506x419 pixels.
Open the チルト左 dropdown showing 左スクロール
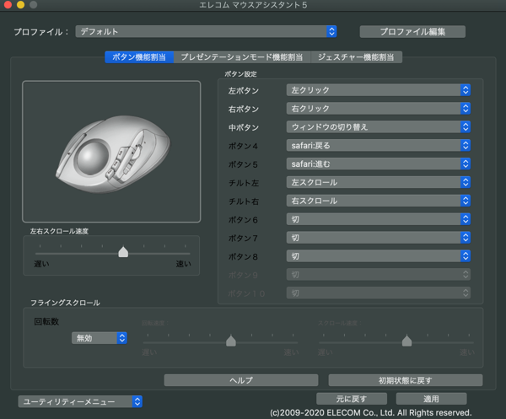[378, 182]
